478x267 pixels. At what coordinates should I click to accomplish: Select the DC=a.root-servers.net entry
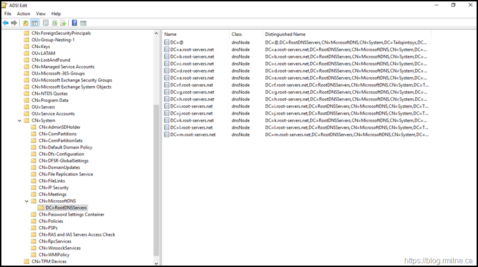192,50
